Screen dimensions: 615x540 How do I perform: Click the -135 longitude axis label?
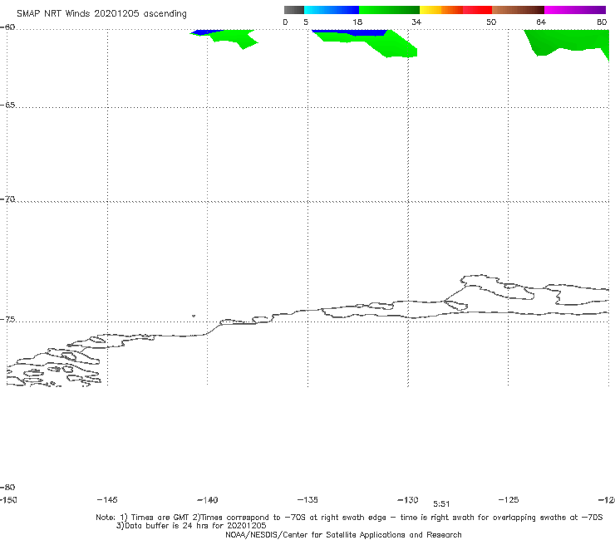click(307, 499)
